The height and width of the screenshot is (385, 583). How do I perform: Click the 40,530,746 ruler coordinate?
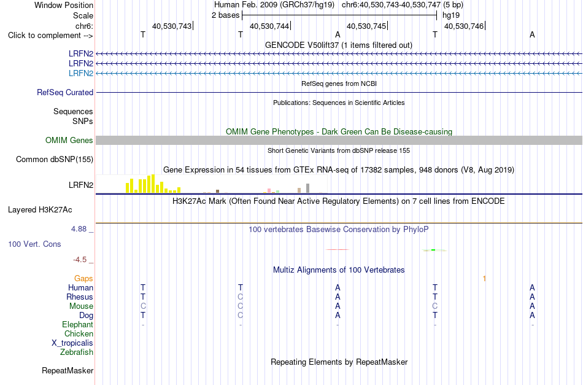[x=464, y=26]
